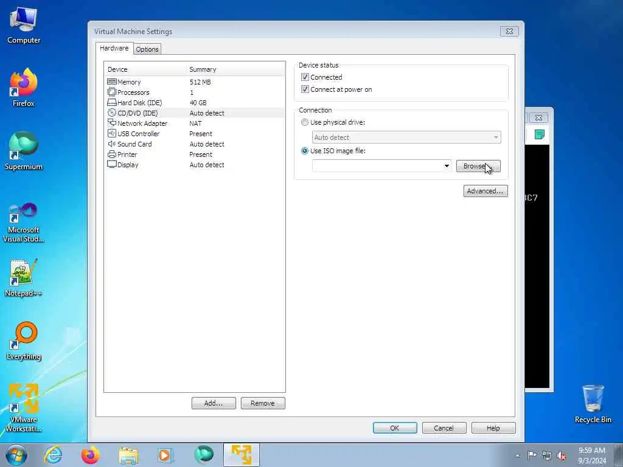Click Add... to add hardware
Screen dimensions: 623x467
click(x=214, y=403)
